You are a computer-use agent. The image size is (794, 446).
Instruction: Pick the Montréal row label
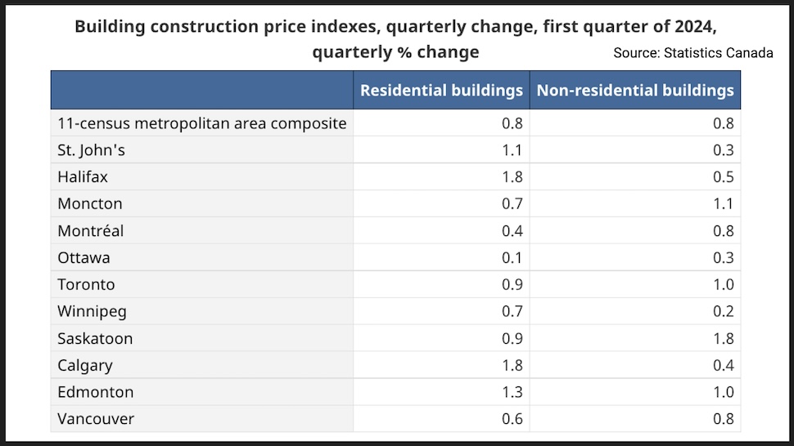click(x=91, y=231)
